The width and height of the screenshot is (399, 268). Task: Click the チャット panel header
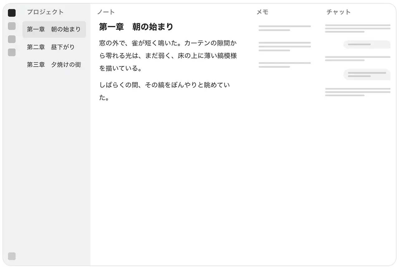click(x=339, y=12)
